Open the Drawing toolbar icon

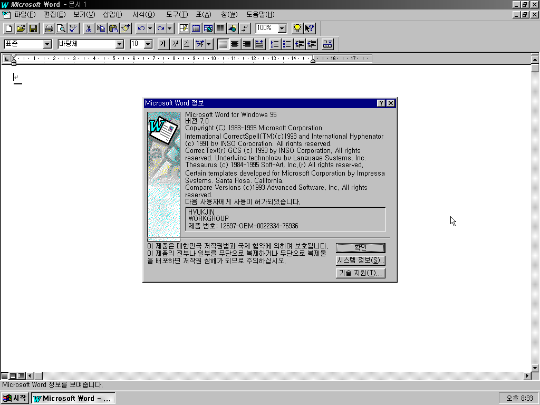232,28
